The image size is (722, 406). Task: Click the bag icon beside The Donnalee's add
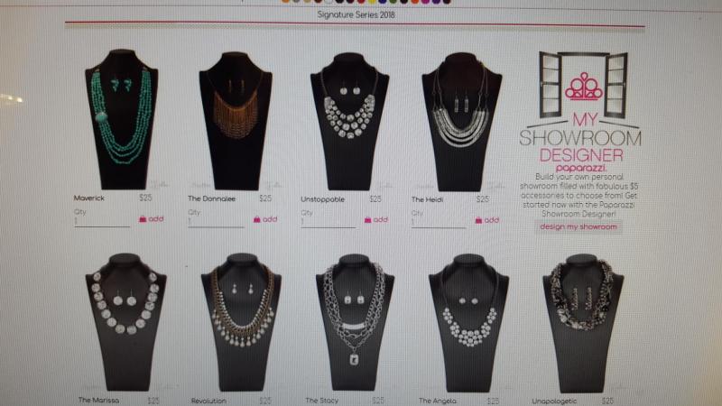point(257,219)
